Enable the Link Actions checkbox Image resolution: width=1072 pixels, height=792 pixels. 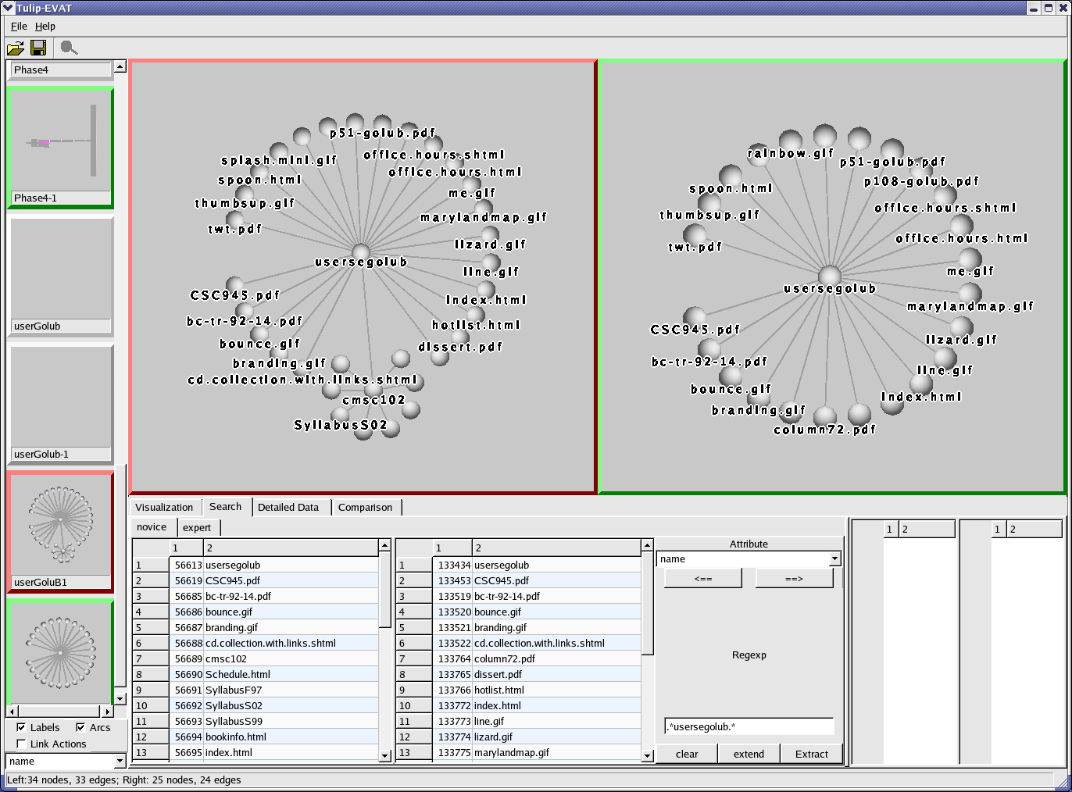[21, 744]
